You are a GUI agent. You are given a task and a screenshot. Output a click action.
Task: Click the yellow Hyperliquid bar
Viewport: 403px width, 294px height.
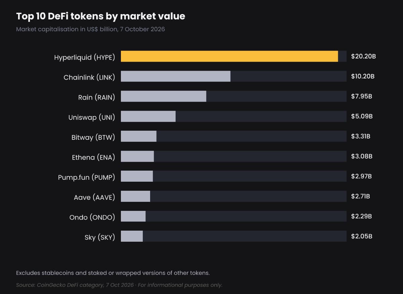[x=229, y=56]
